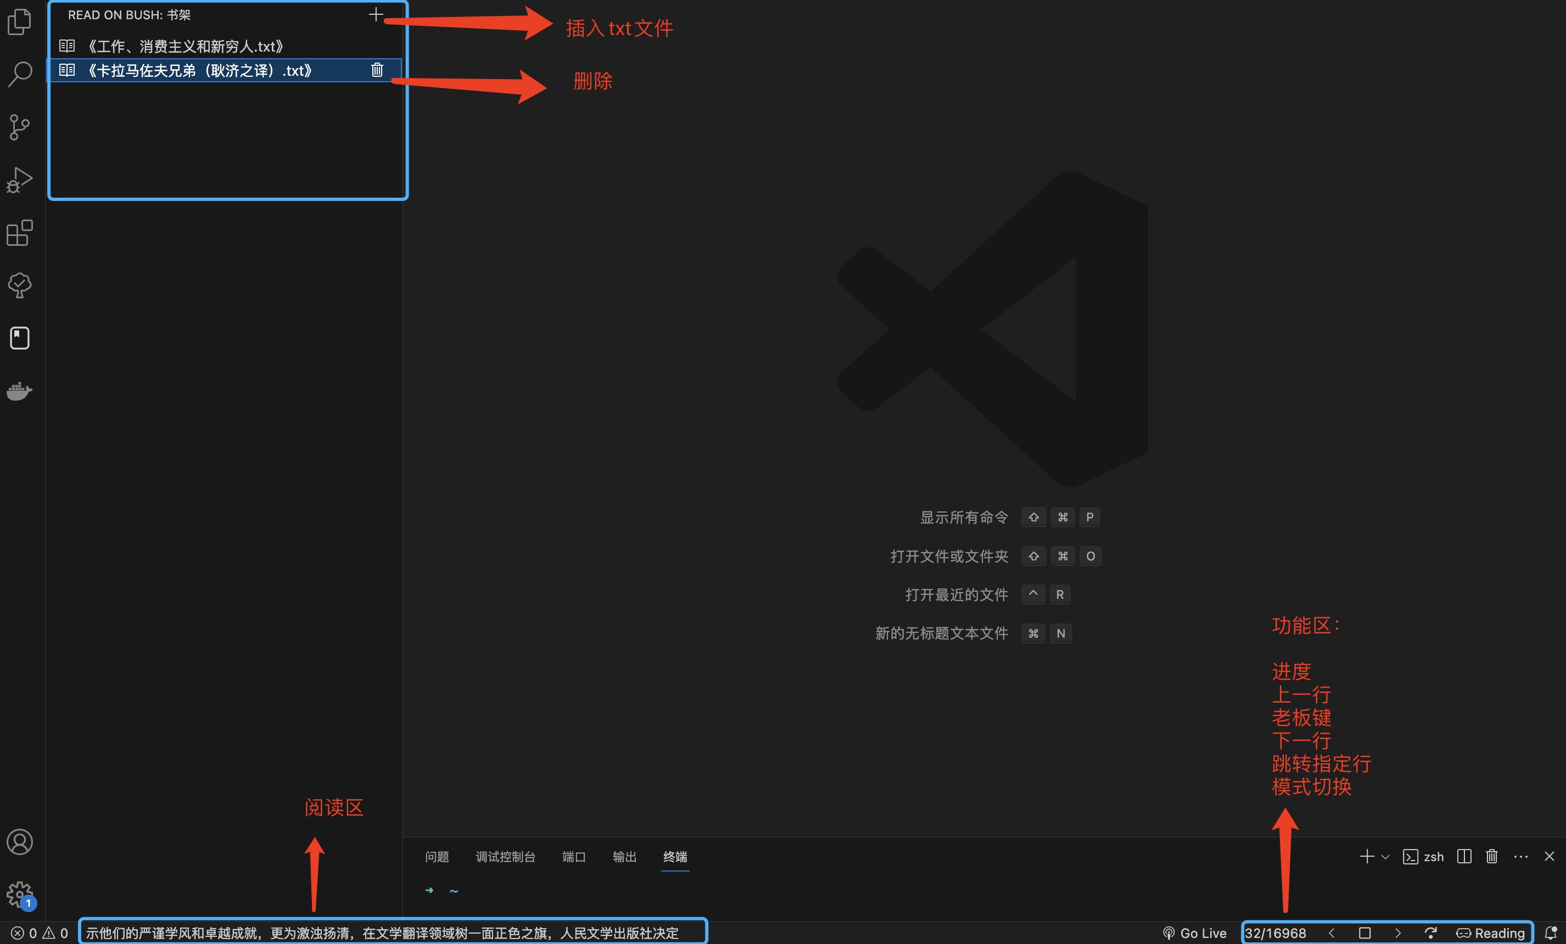Image resolution: width=1566 pixels, height=944 pixels.
Task: Click the jump to line icon
Action: click(x=1430, y=932)
